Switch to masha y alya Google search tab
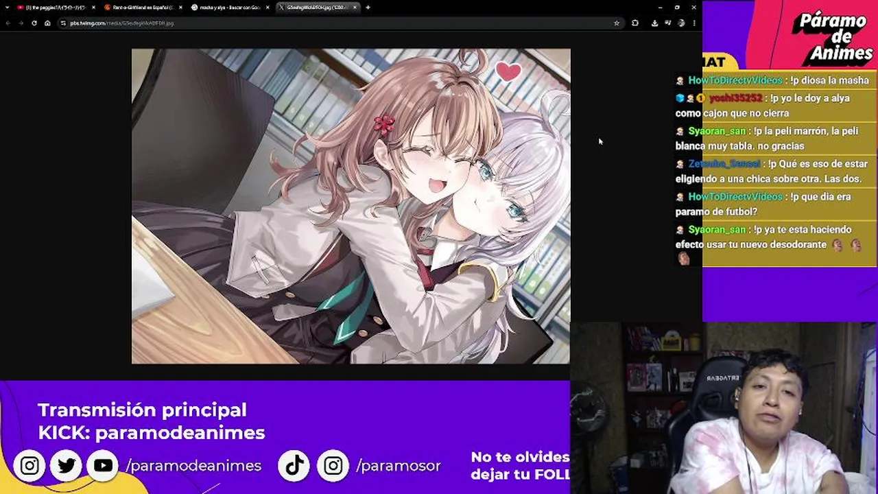The width and height of the screenshot is (878, 494). coord(229,8)
